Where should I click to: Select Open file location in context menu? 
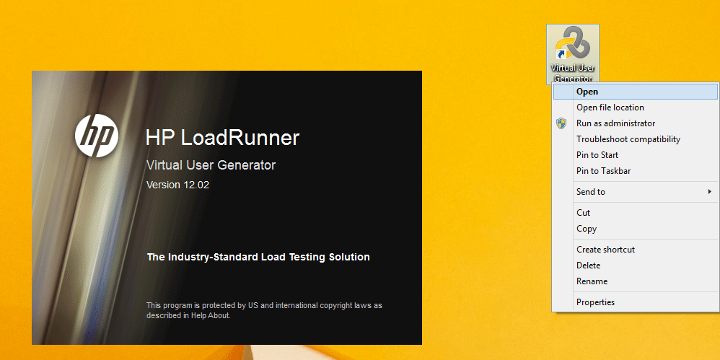point(636,107)
